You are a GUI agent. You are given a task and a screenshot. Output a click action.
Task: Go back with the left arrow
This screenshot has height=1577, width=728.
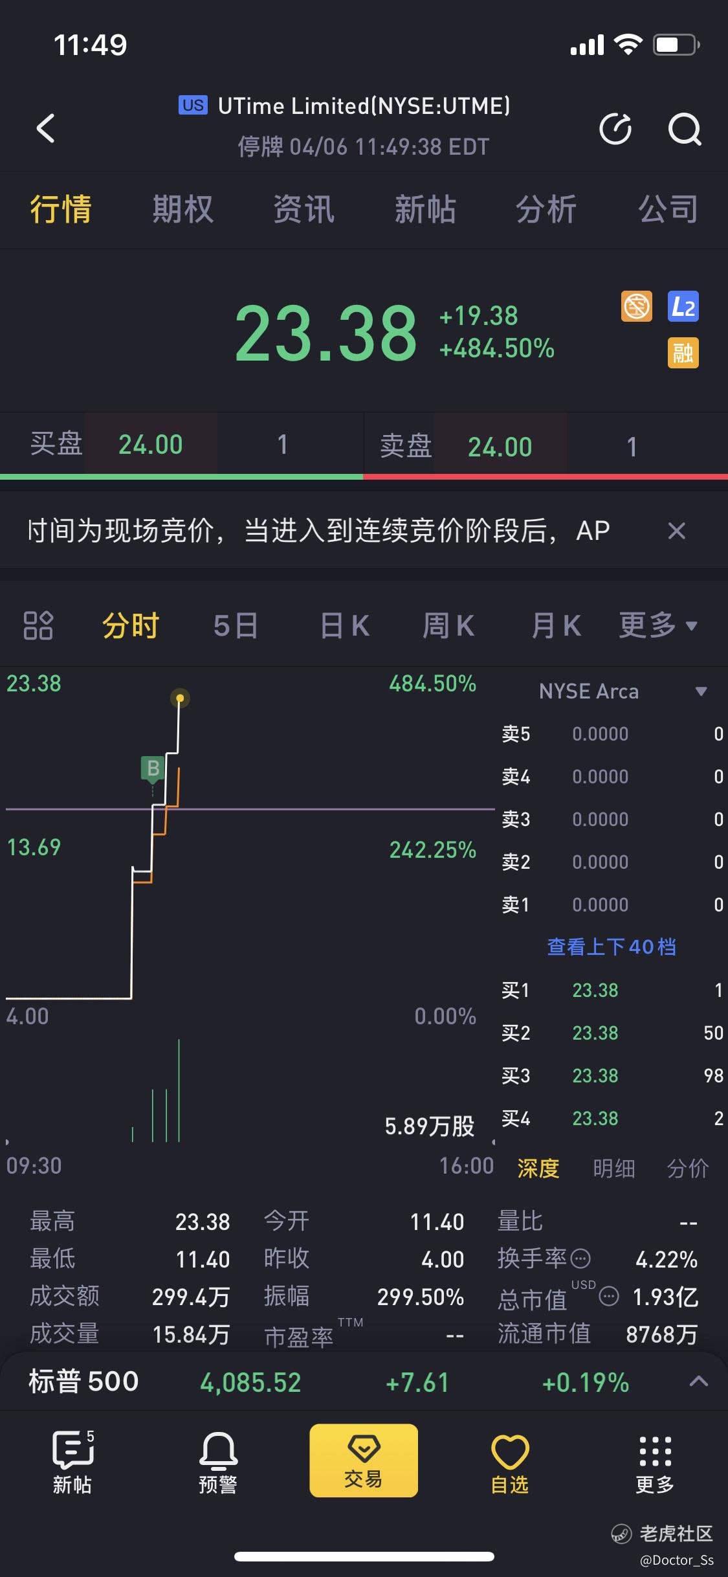click(x=45, y=128)
